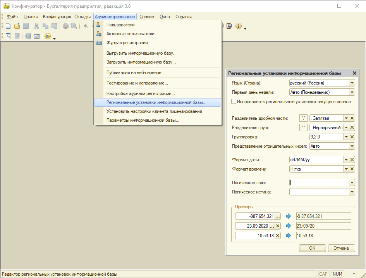
Task: Click the Print toolbar icon
Action: tap(65, 26)
